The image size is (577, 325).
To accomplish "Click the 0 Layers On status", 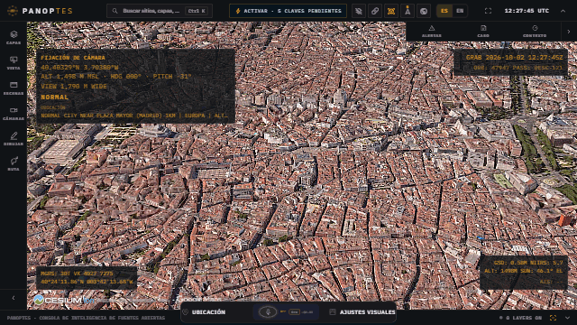I will tap(520, 318).
